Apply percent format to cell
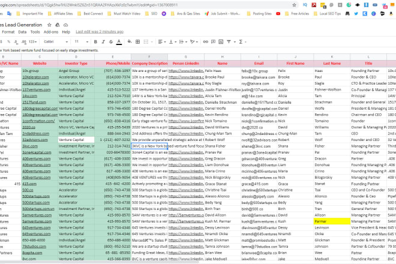Screen dimensions: 396x264 coord(8,41)
